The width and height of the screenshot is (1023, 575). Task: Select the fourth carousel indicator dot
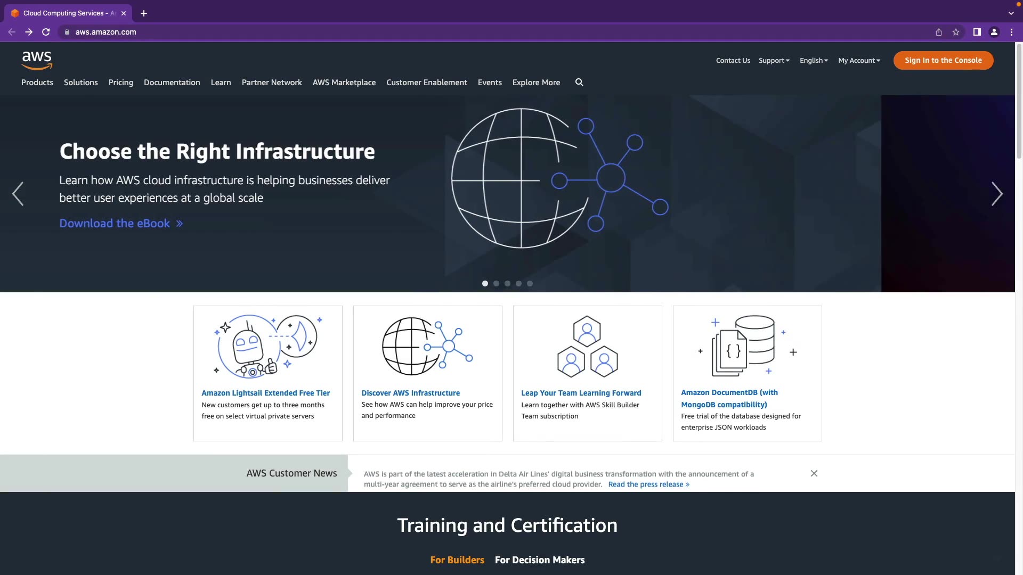518,284
